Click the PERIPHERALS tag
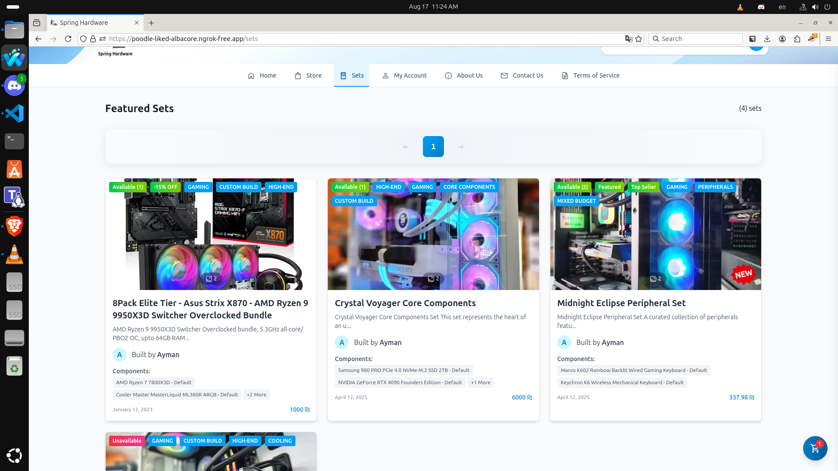The image size is (838, 471). click(x=715, y=187)
